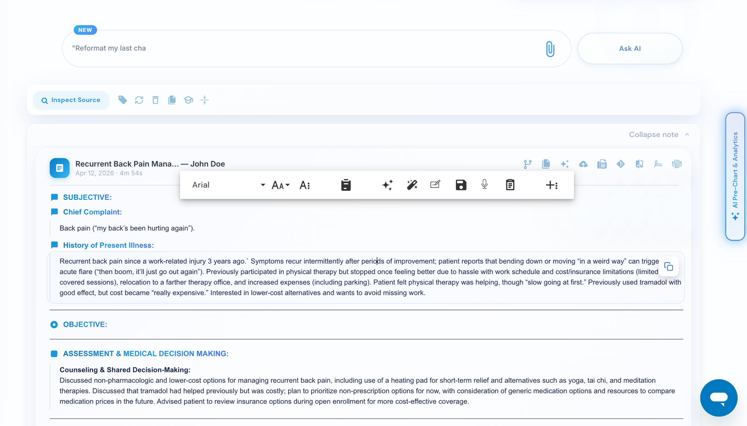The height and width of the screenshot is (426, 747).
Task: Click the graduation cap icon
Action: 188,100
